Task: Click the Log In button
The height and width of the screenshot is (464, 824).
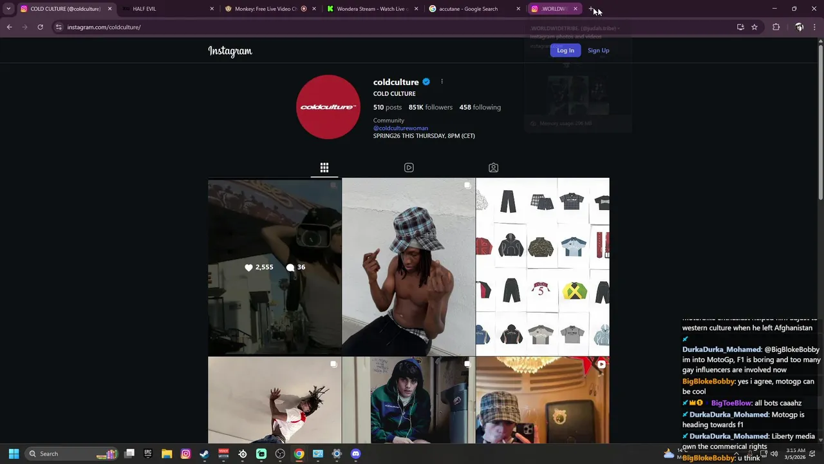Action: pos(565,50)
